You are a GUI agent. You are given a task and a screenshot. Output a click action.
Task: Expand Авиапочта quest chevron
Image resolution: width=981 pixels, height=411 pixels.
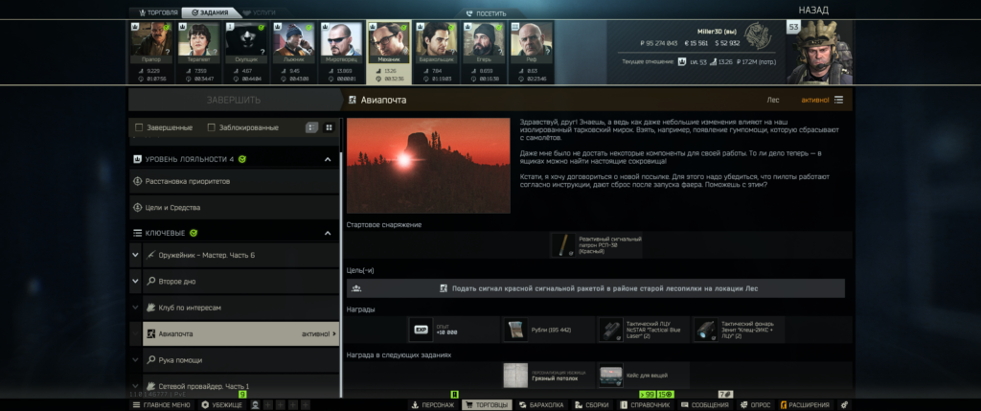coord(135,334)
